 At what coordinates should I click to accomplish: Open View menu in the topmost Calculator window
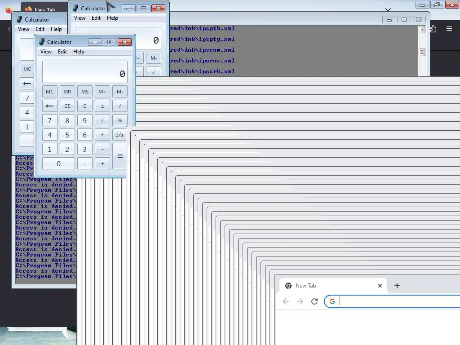(80, 18)
